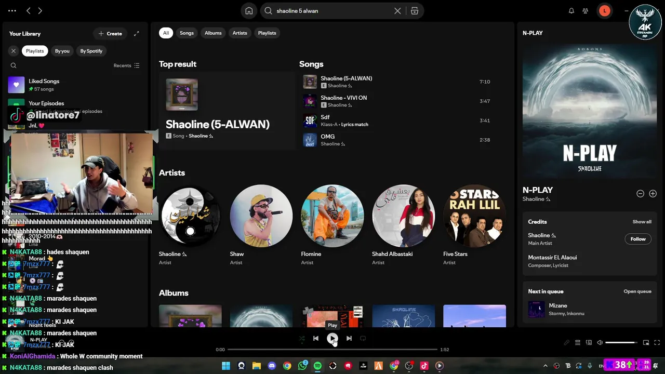Open the notifications bell
This screenshot has height=374, width=665.
[x=571, y=11]
